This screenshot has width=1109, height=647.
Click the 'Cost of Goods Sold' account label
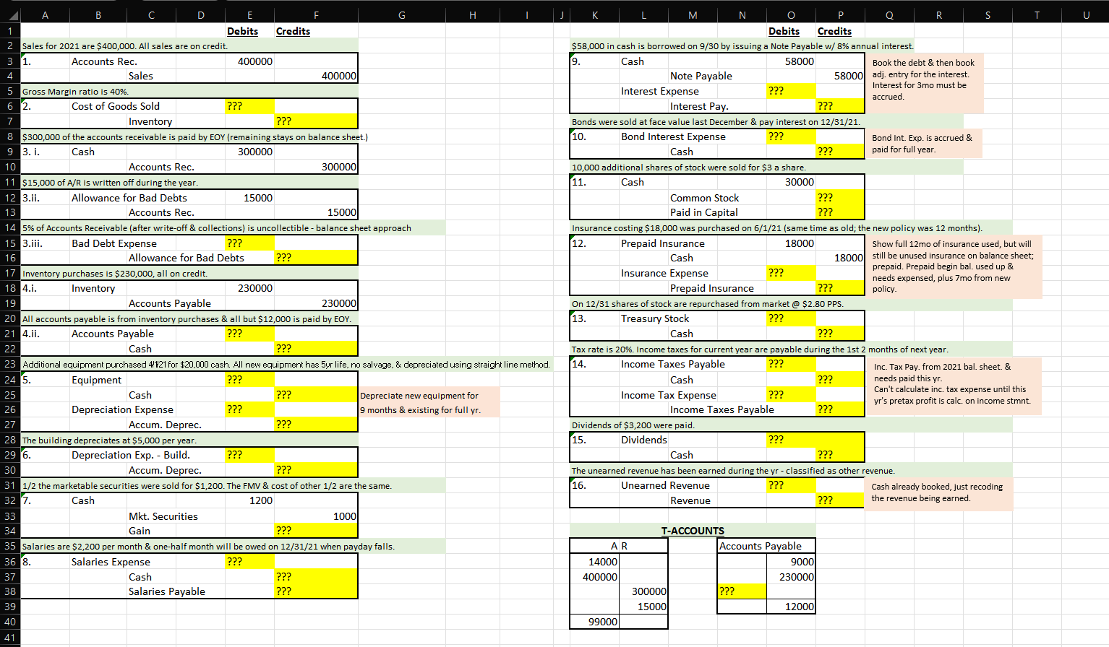tap(116, 106)
